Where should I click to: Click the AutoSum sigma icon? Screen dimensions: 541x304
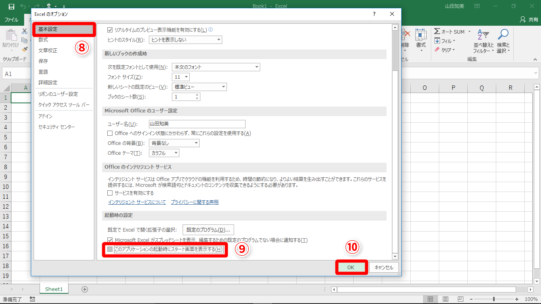click(437, 32)
